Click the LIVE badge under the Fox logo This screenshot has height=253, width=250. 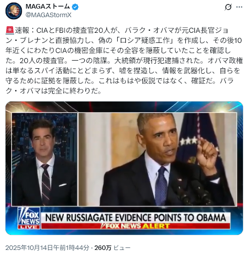29,227
